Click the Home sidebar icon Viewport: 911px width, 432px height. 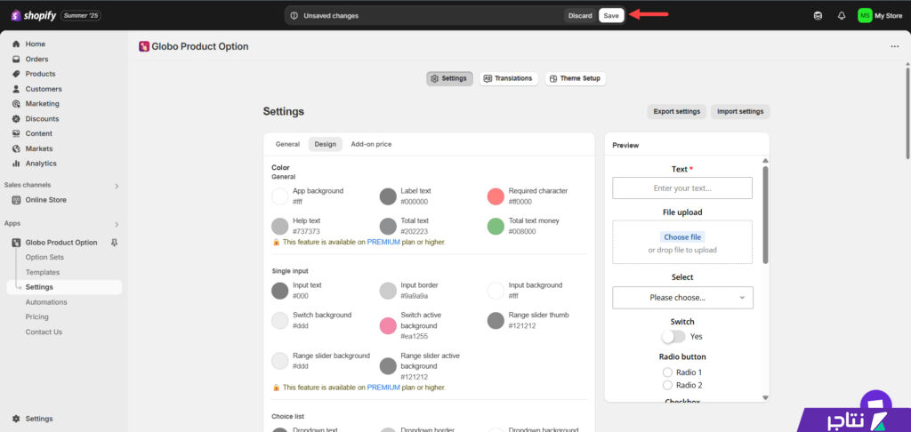coord(16,44)
